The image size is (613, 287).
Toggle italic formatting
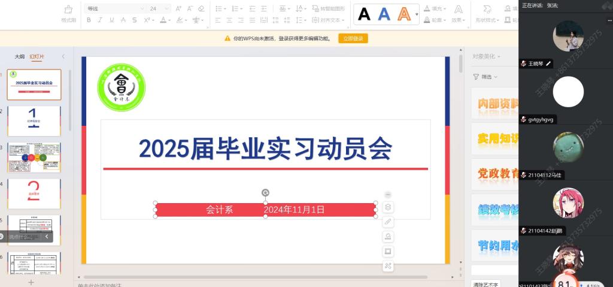coord(100,20)
